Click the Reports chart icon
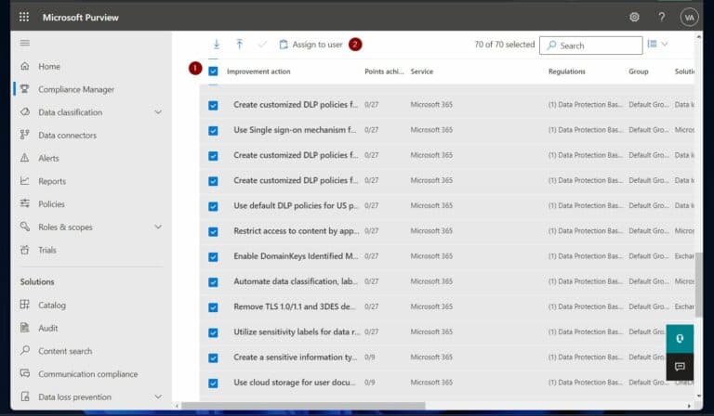 [x=25, y=181]
